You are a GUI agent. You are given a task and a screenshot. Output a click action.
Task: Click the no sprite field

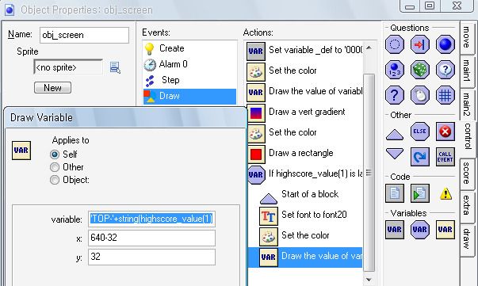pos(68,67)
